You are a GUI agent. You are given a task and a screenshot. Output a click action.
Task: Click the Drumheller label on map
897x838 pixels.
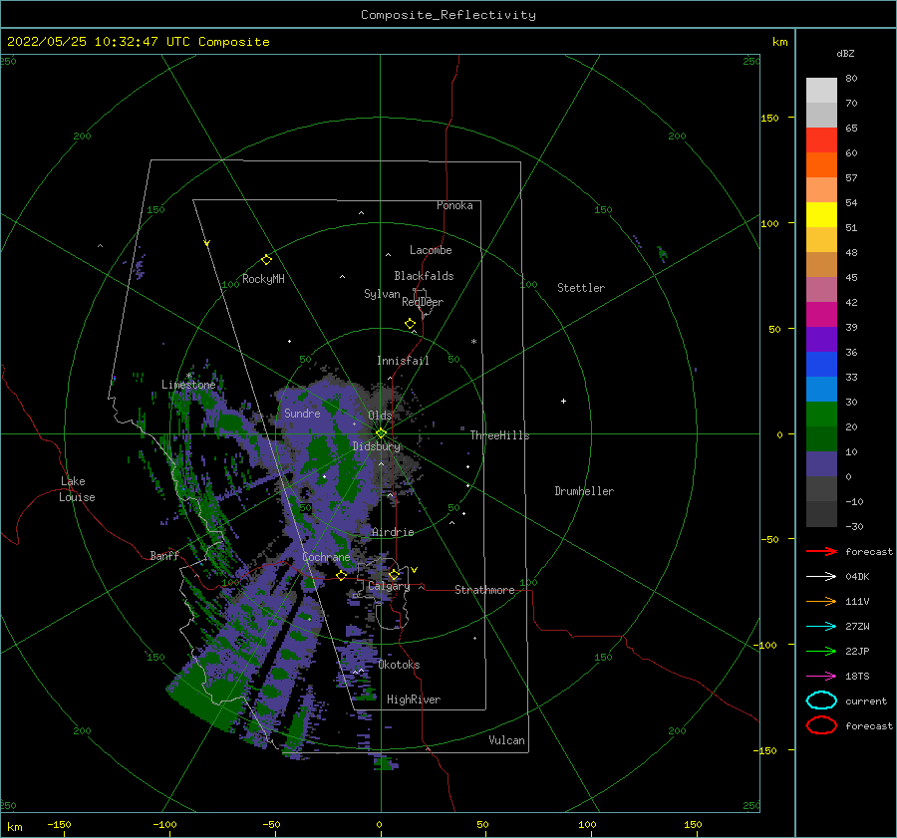pos(584,491)
